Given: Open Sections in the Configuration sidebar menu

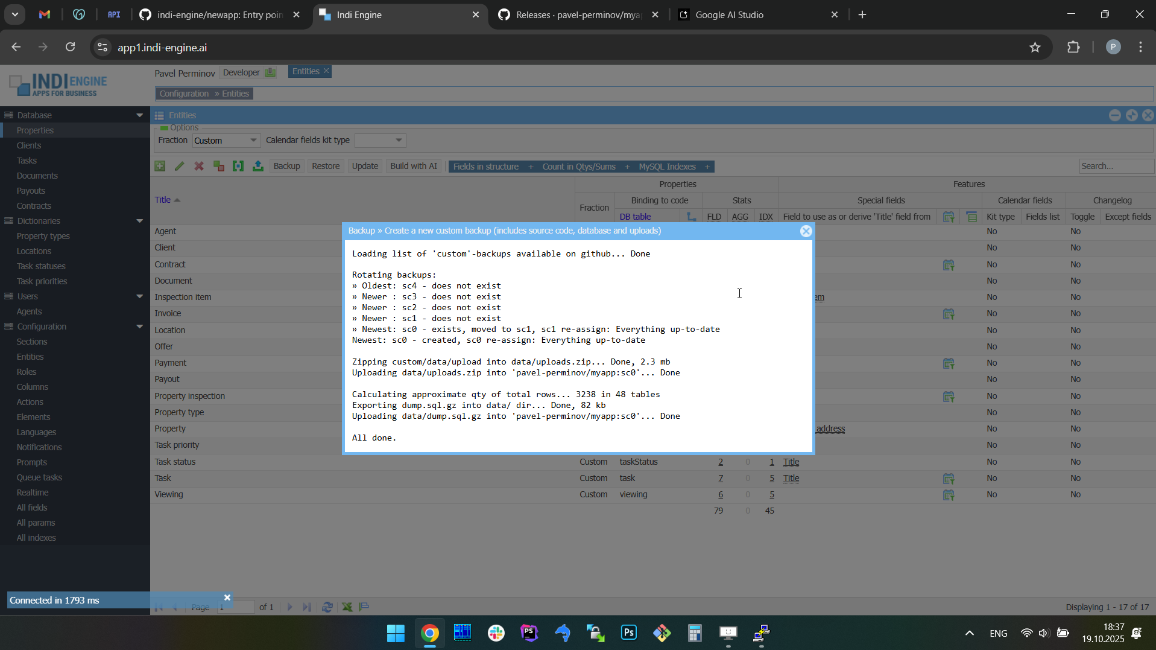Looking at the screenshot, I should click(x=32, y=342).
